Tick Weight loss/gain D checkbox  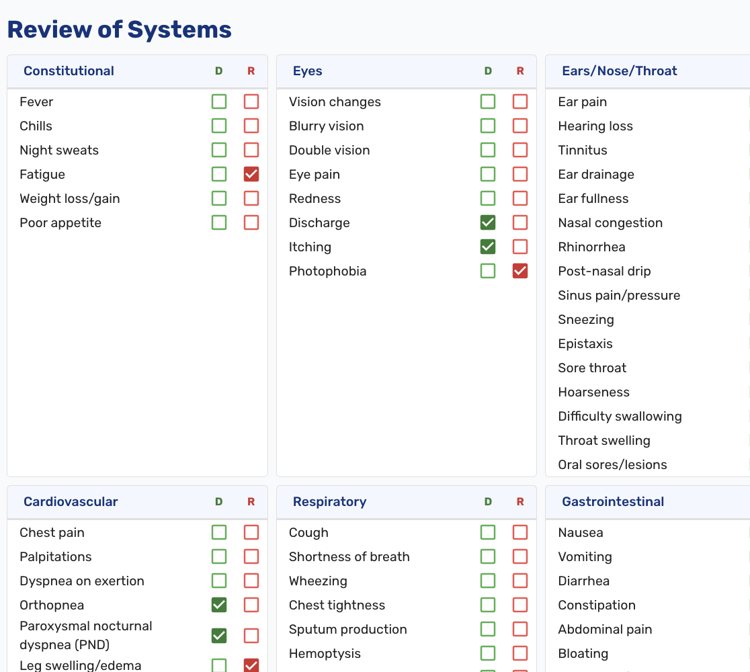[219, 198]
